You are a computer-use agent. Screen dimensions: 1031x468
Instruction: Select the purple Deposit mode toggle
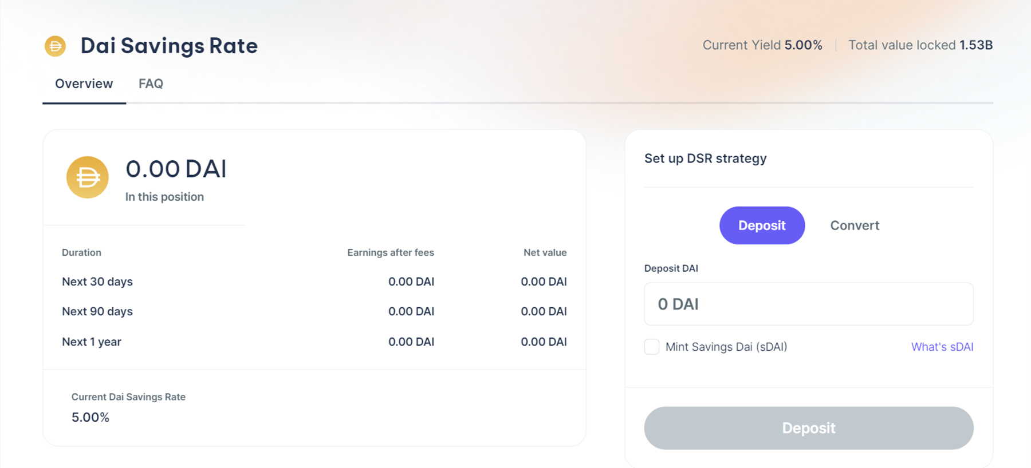coord(762,225)
